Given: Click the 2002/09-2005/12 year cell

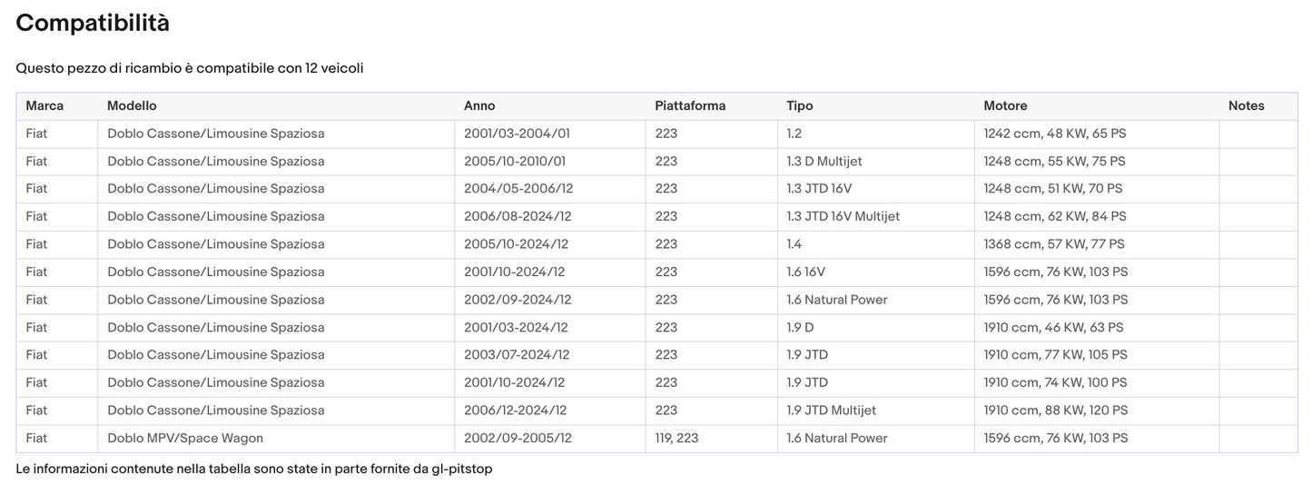Looking at the screenshot, I should coord(518,439).
